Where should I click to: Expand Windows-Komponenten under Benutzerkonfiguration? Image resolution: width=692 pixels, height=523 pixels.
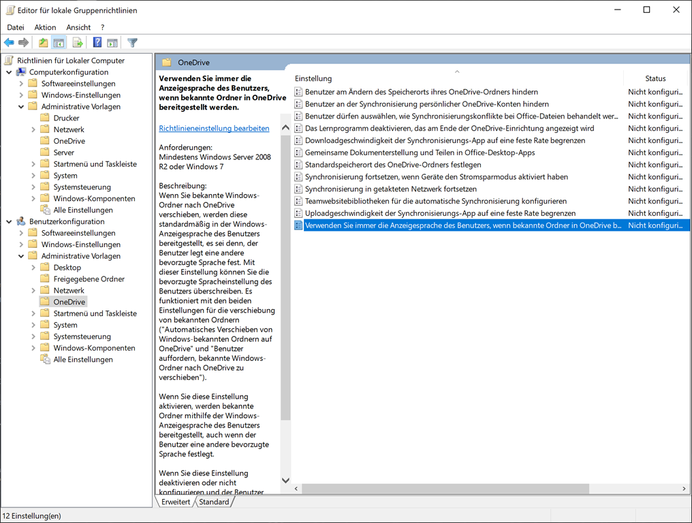coord(33,348)
